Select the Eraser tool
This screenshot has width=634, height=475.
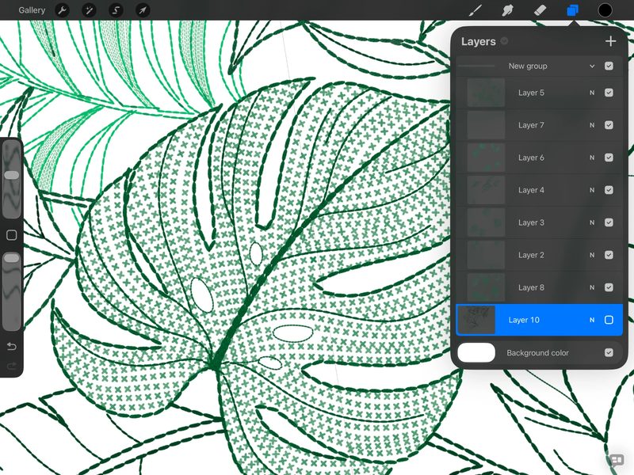(x=540, y=10)
